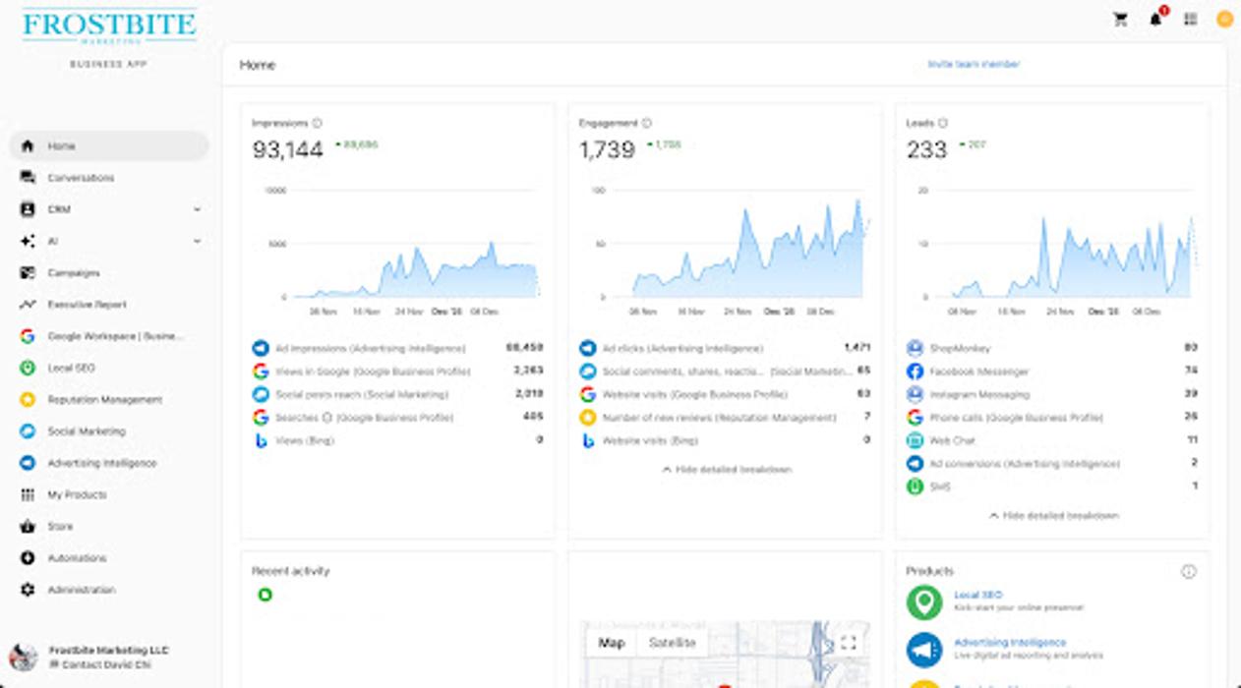Switch map to Satellite view
The width and height of the screenshot is (1241, 688).
pos(672,643)
